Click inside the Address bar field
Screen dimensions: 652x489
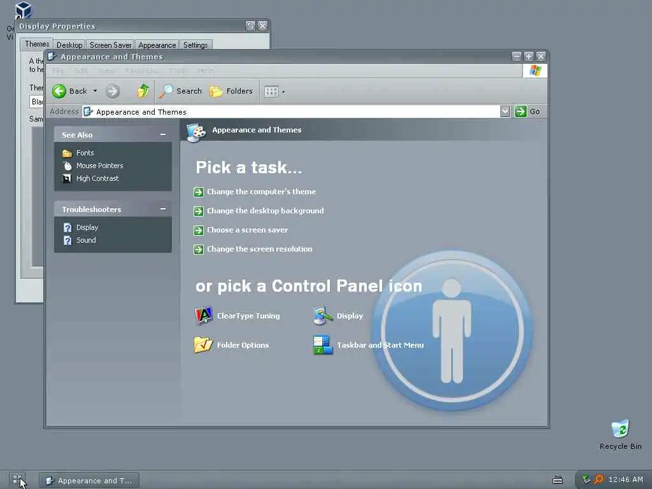click(291, 111)
